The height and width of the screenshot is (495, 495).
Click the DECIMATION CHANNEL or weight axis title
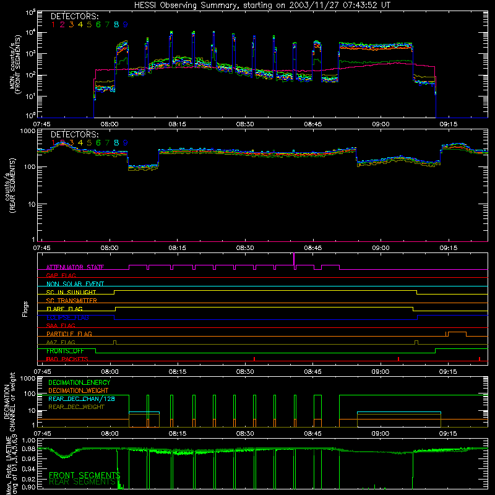click(10, 402)
